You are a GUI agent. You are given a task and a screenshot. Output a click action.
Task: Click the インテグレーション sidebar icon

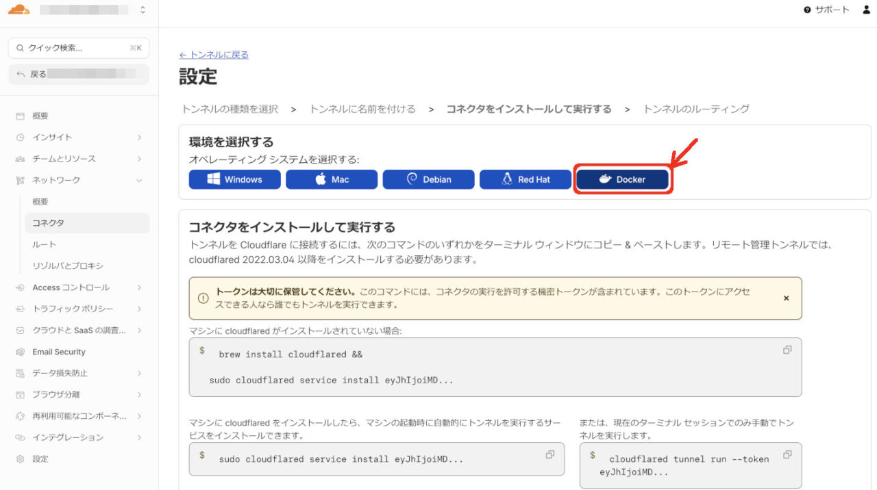tap(20, 437)
